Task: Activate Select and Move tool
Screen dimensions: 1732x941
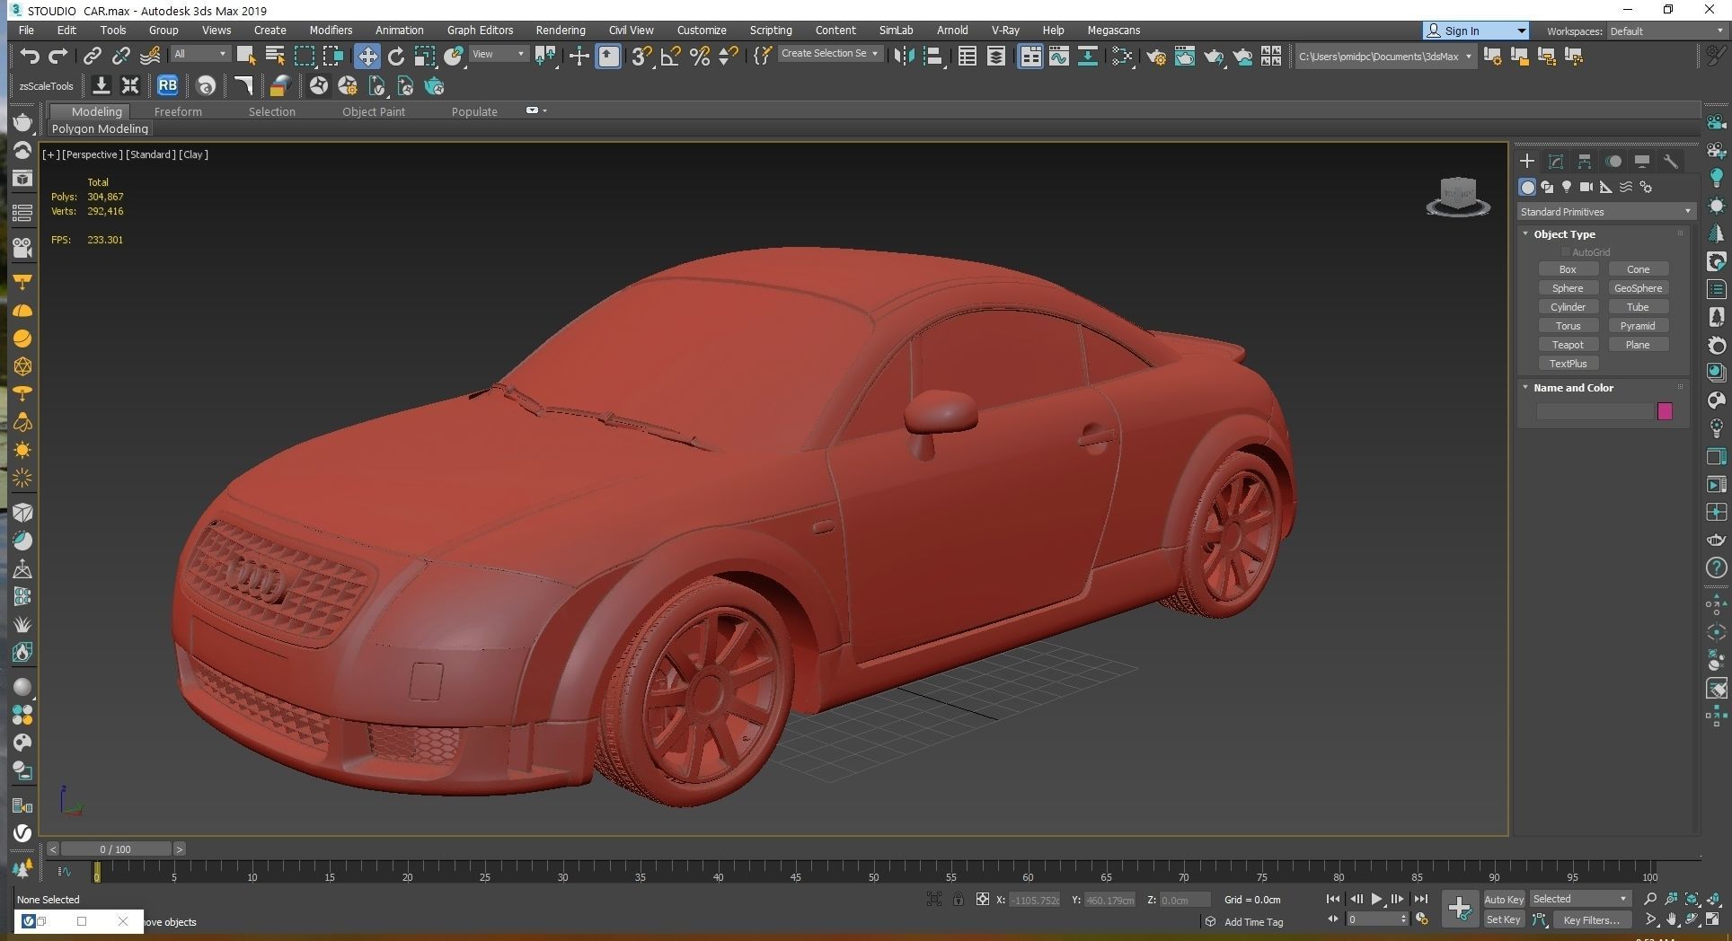Action: [x=367, y=56]
